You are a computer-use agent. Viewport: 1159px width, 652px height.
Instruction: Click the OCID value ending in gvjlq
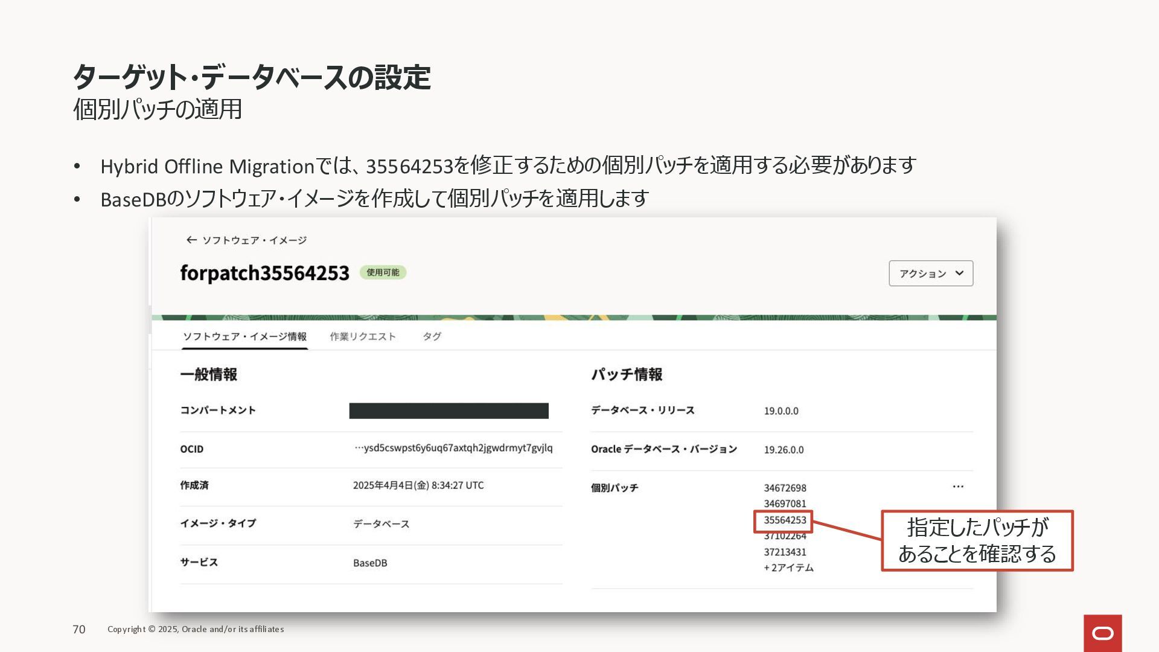pos(453,448)
